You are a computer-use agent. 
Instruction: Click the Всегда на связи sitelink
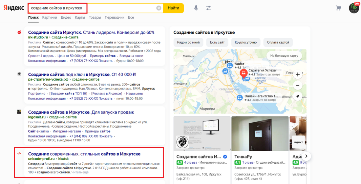point(131,56)
